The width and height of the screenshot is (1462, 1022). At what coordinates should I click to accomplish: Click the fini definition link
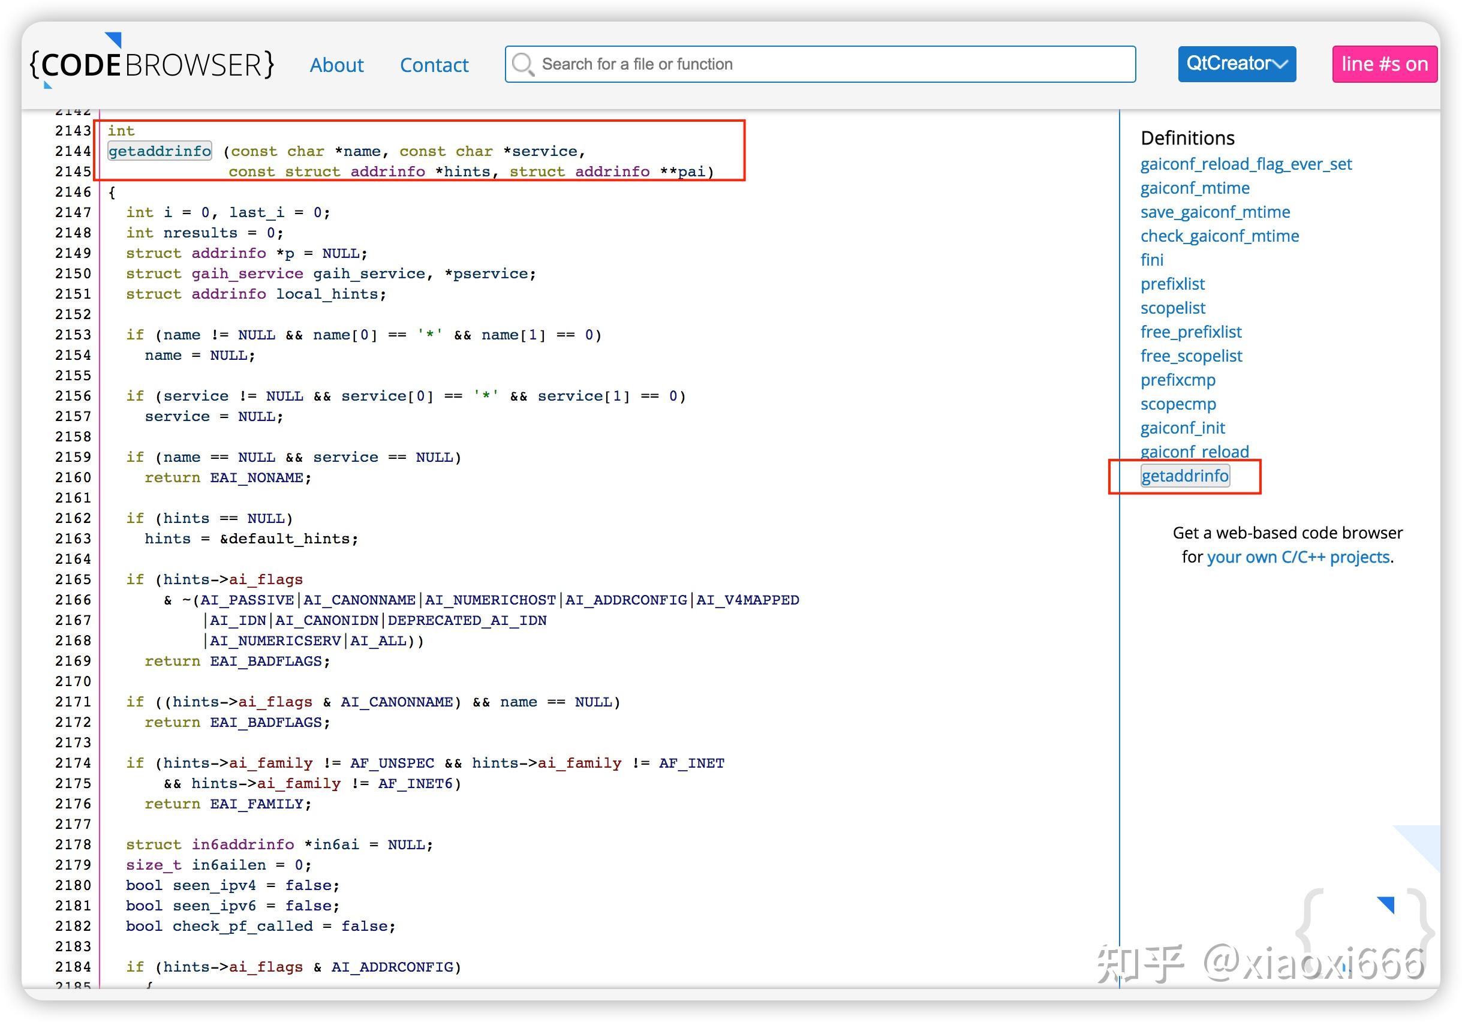click(x=1151, y=260)
